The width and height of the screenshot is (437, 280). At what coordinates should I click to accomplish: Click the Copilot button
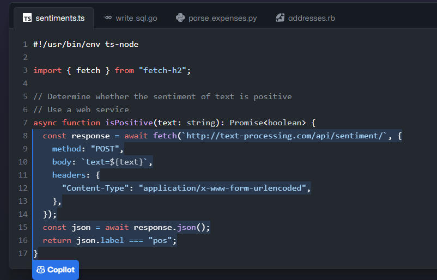(56, 270)
